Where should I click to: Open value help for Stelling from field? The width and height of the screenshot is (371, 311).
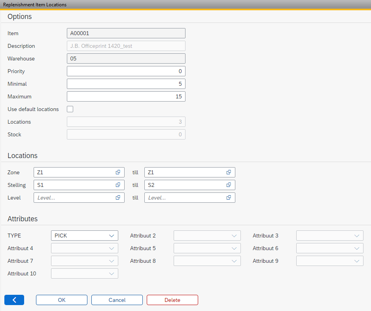pos(118,185)
